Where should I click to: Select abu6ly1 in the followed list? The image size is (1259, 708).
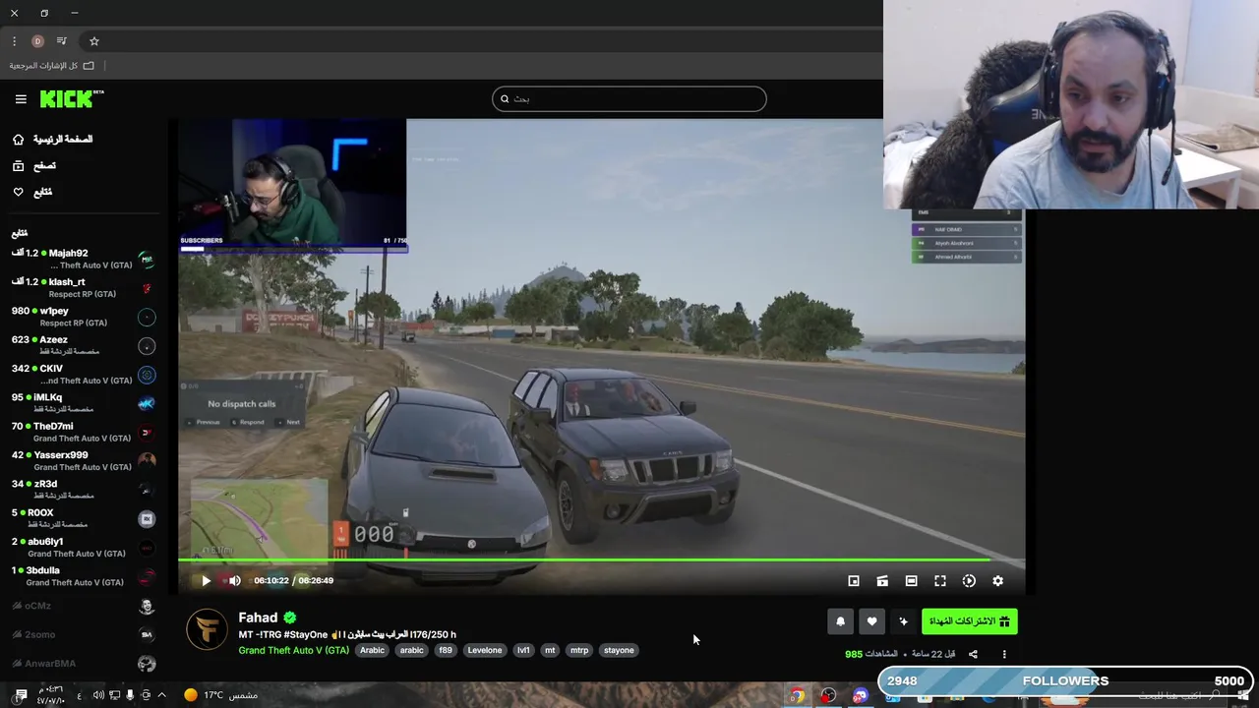(82, 547)
